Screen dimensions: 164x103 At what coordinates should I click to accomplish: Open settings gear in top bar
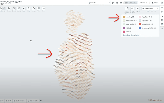(121, 3)
